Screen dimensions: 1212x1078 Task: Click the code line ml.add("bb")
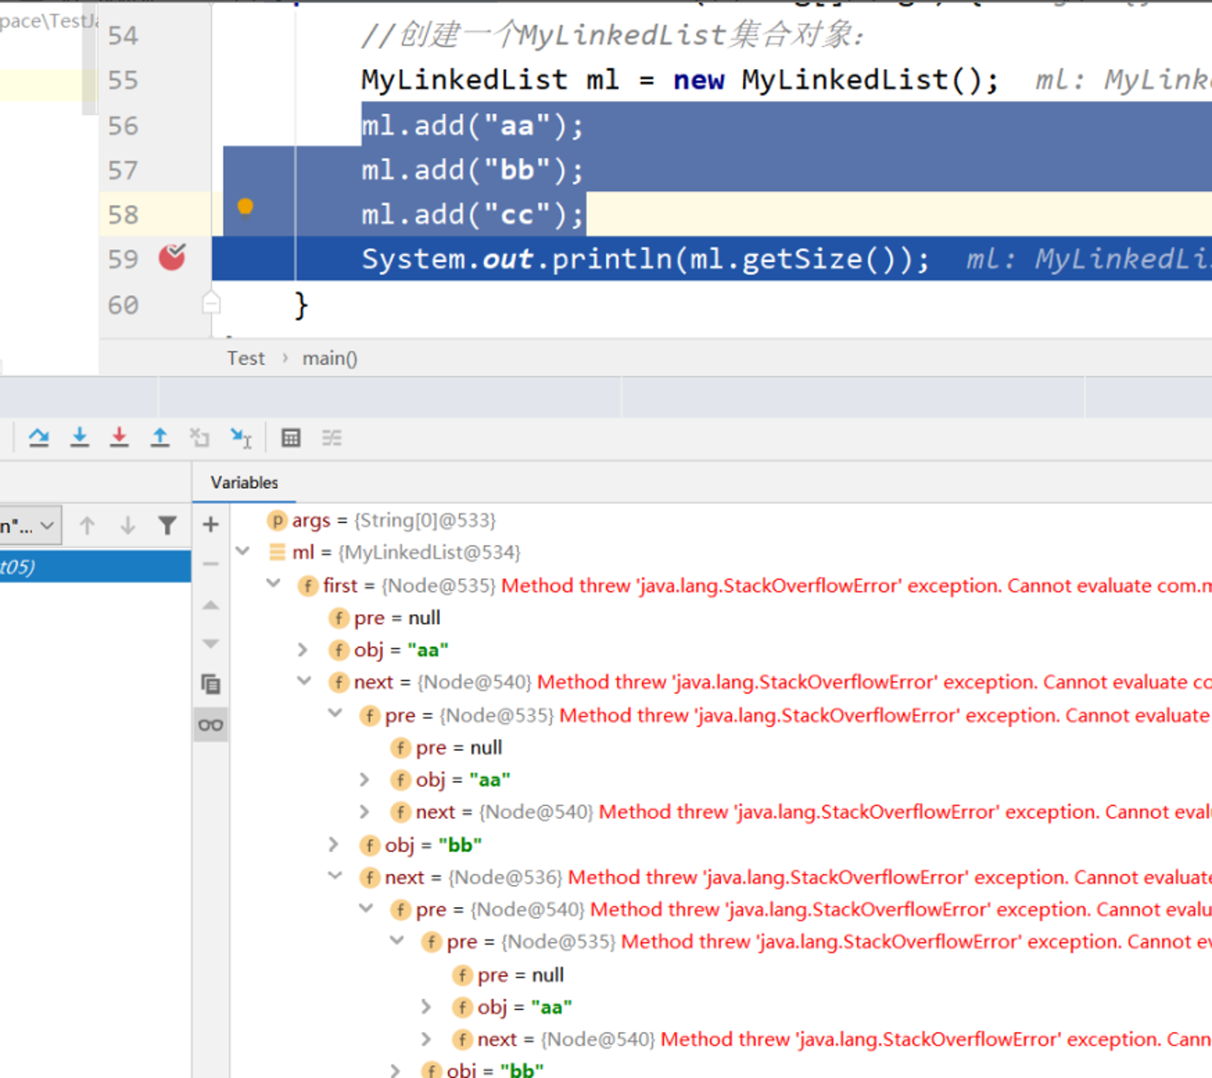click(x=473, y=170)
